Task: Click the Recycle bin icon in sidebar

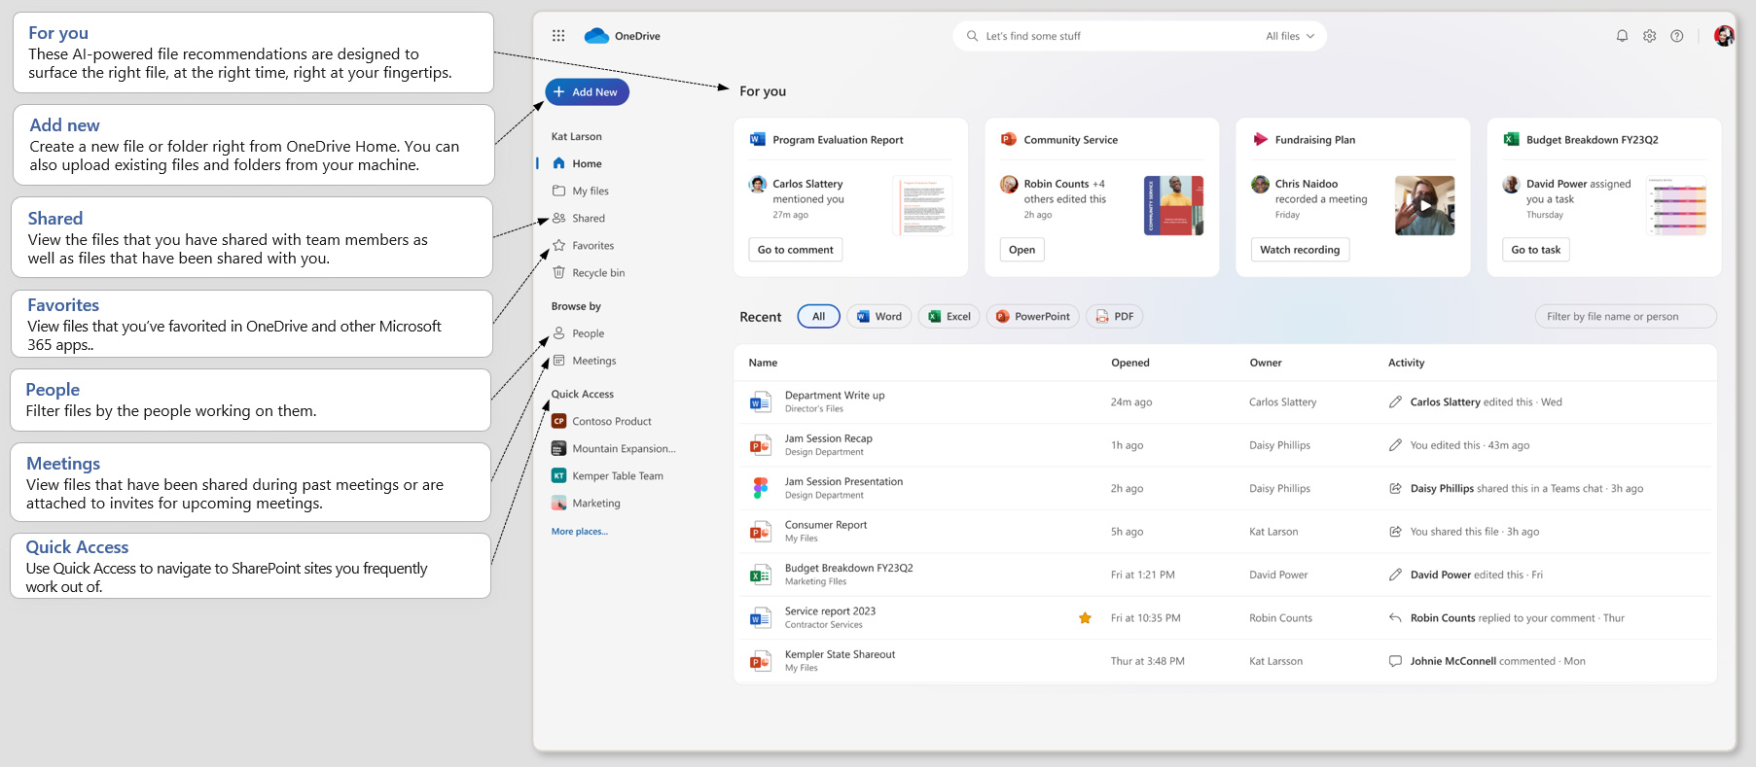Action: [559, 273]
